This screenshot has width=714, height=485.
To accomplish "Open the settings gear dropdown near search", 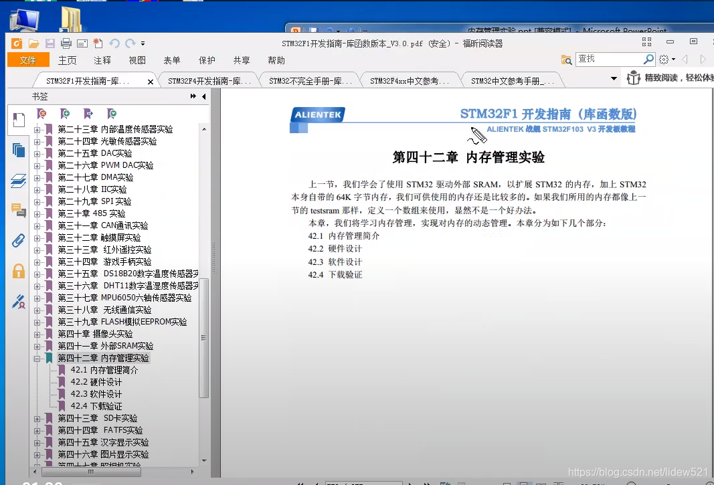I will pos(666,60).
